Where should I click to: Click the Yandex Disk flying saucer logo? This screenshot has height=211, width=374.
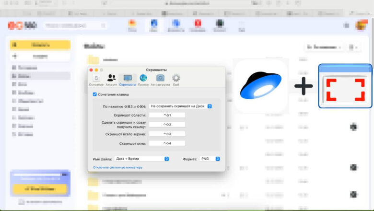click(261, 85)
